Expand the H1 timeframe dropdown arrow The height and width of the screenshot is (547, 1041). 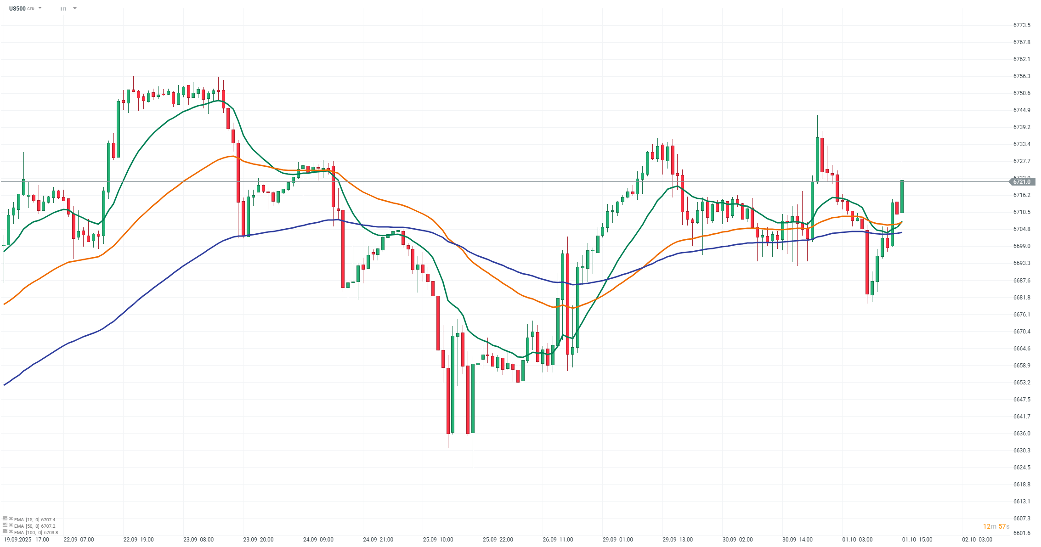point(75,8)
